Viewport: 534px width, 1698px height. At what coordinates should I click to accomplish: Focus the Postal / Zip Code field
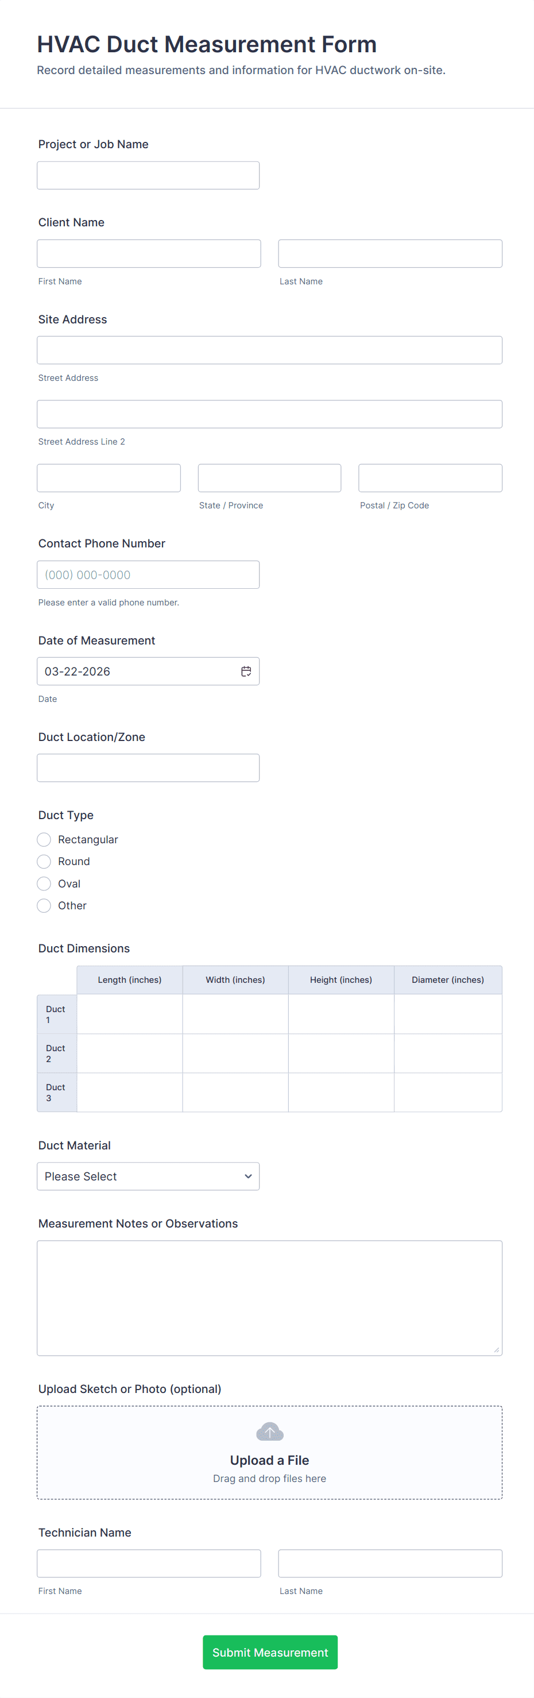point(430,478)
